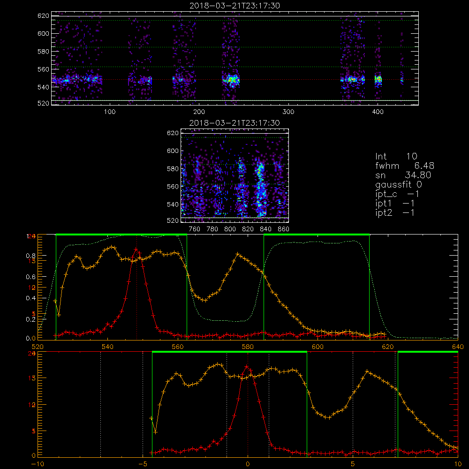Click the -5 label on bottom plot x-axis
Viewport: 469px width, 469px height.
[x=143, y=464]
